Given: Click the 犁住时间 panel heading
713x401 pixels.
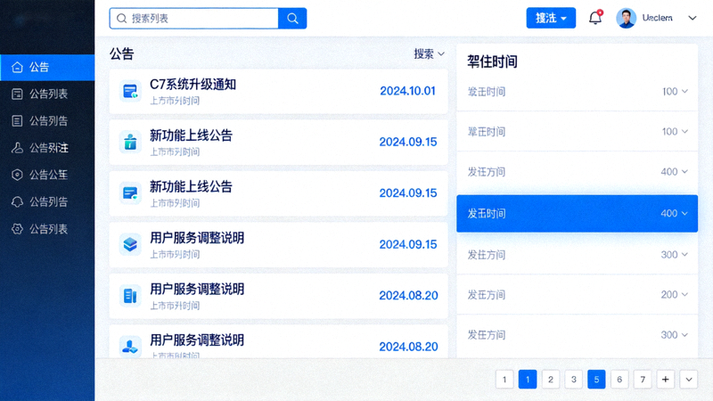Looking at the screenshot, I should [x=493, y=61].
